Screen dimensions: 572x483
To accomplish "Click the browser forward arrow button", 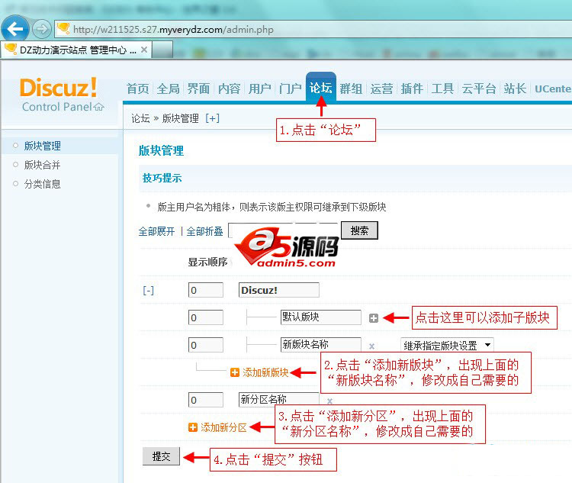I will coord(42,29).
